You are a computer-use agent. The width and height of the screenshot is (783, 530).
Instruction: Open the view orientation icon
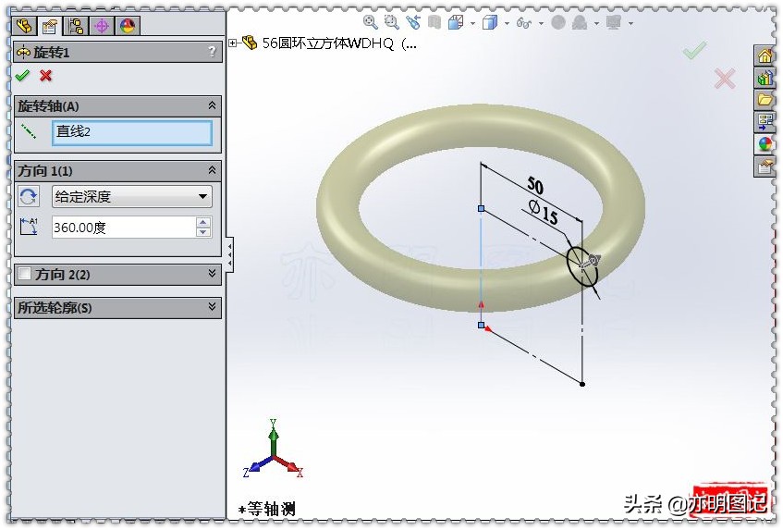tap(456, 22)
